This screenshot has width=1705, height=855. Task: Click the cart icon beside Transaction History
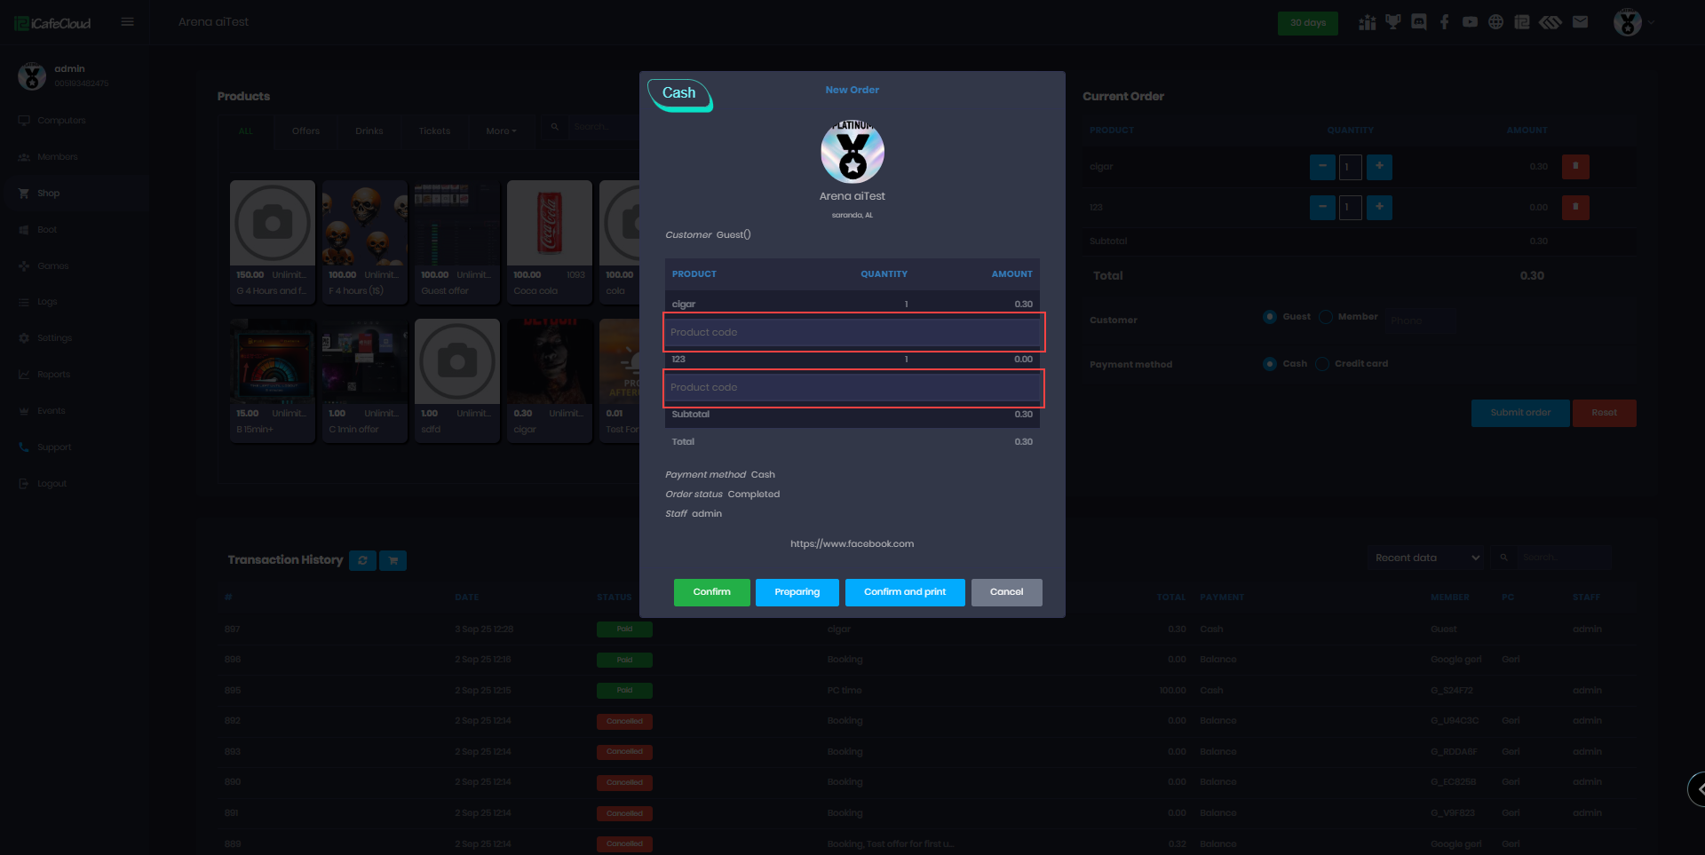click(393, 560)
